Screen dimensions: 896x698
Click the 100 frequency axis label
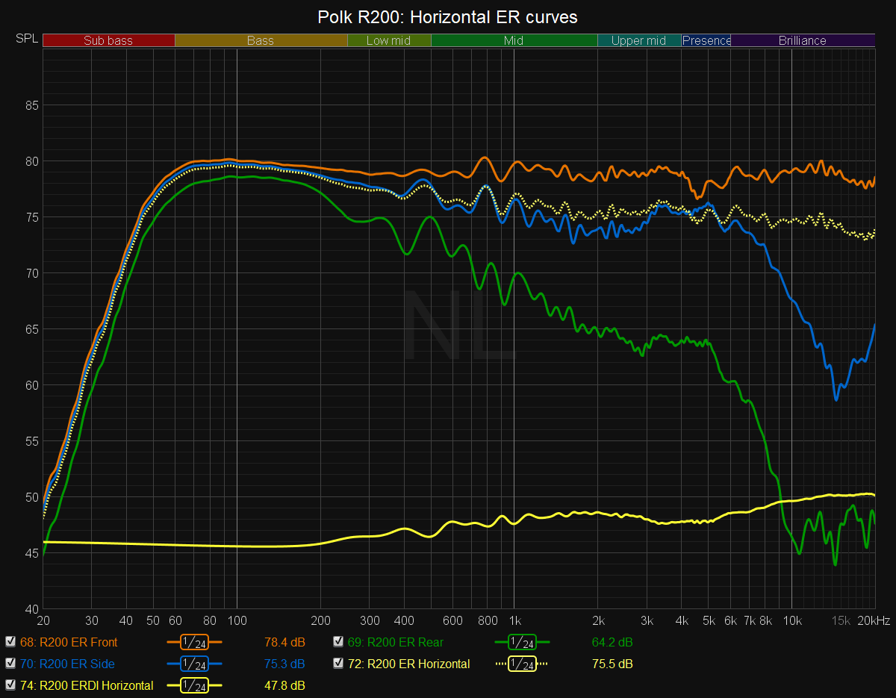[237, 621]
